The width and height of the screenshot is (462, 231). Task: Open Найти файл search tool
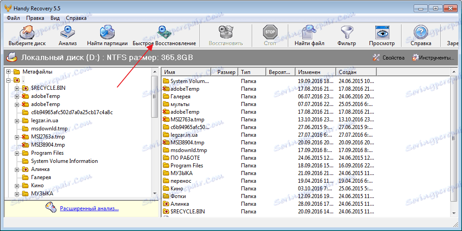[310, 36]
